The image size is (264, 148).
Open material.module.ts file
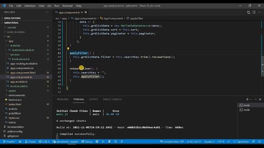point(26,50)
